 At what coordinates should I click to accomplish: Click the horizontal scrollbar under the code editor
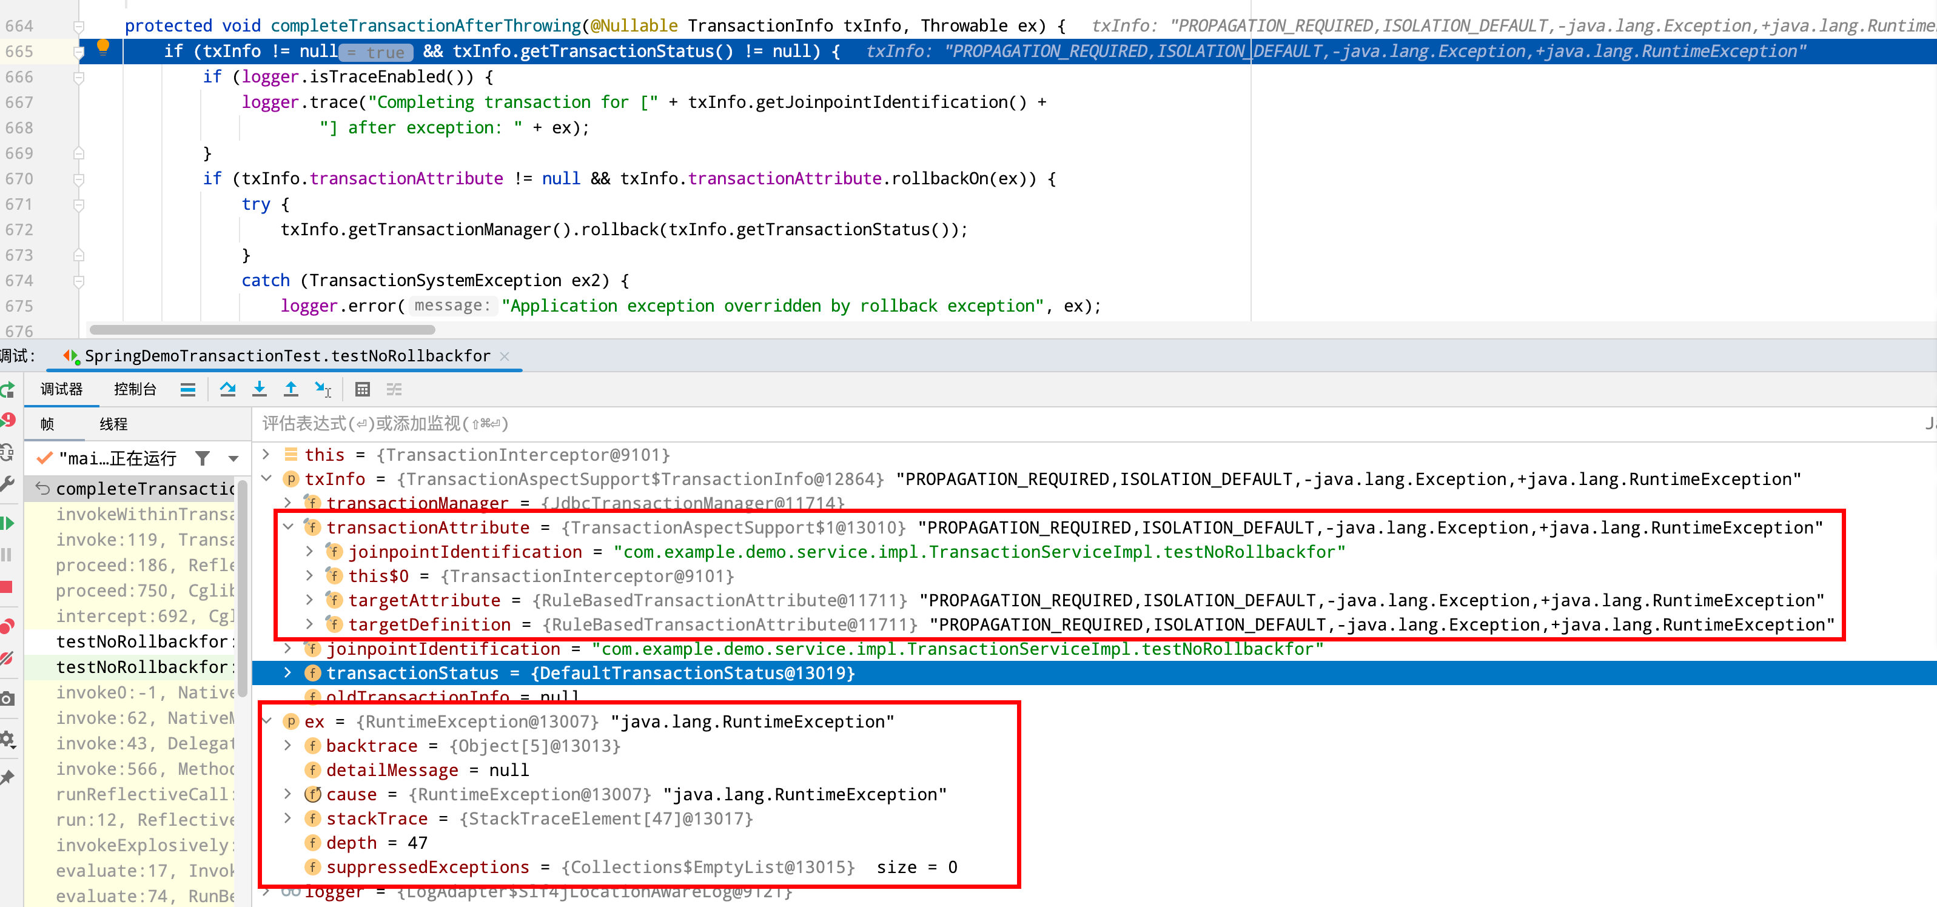pos(261,329)
